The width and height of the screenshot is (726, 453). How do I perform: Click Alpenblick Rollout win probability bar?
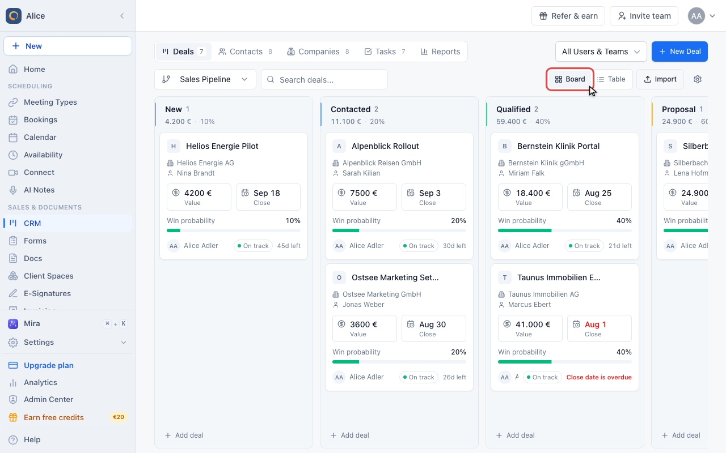(x=399, y=230)
